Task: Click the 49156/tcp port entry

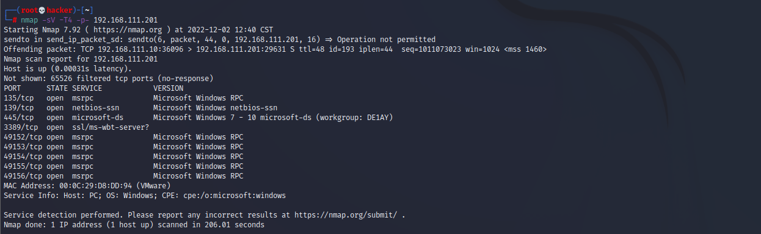Action: tap(23, 175)
